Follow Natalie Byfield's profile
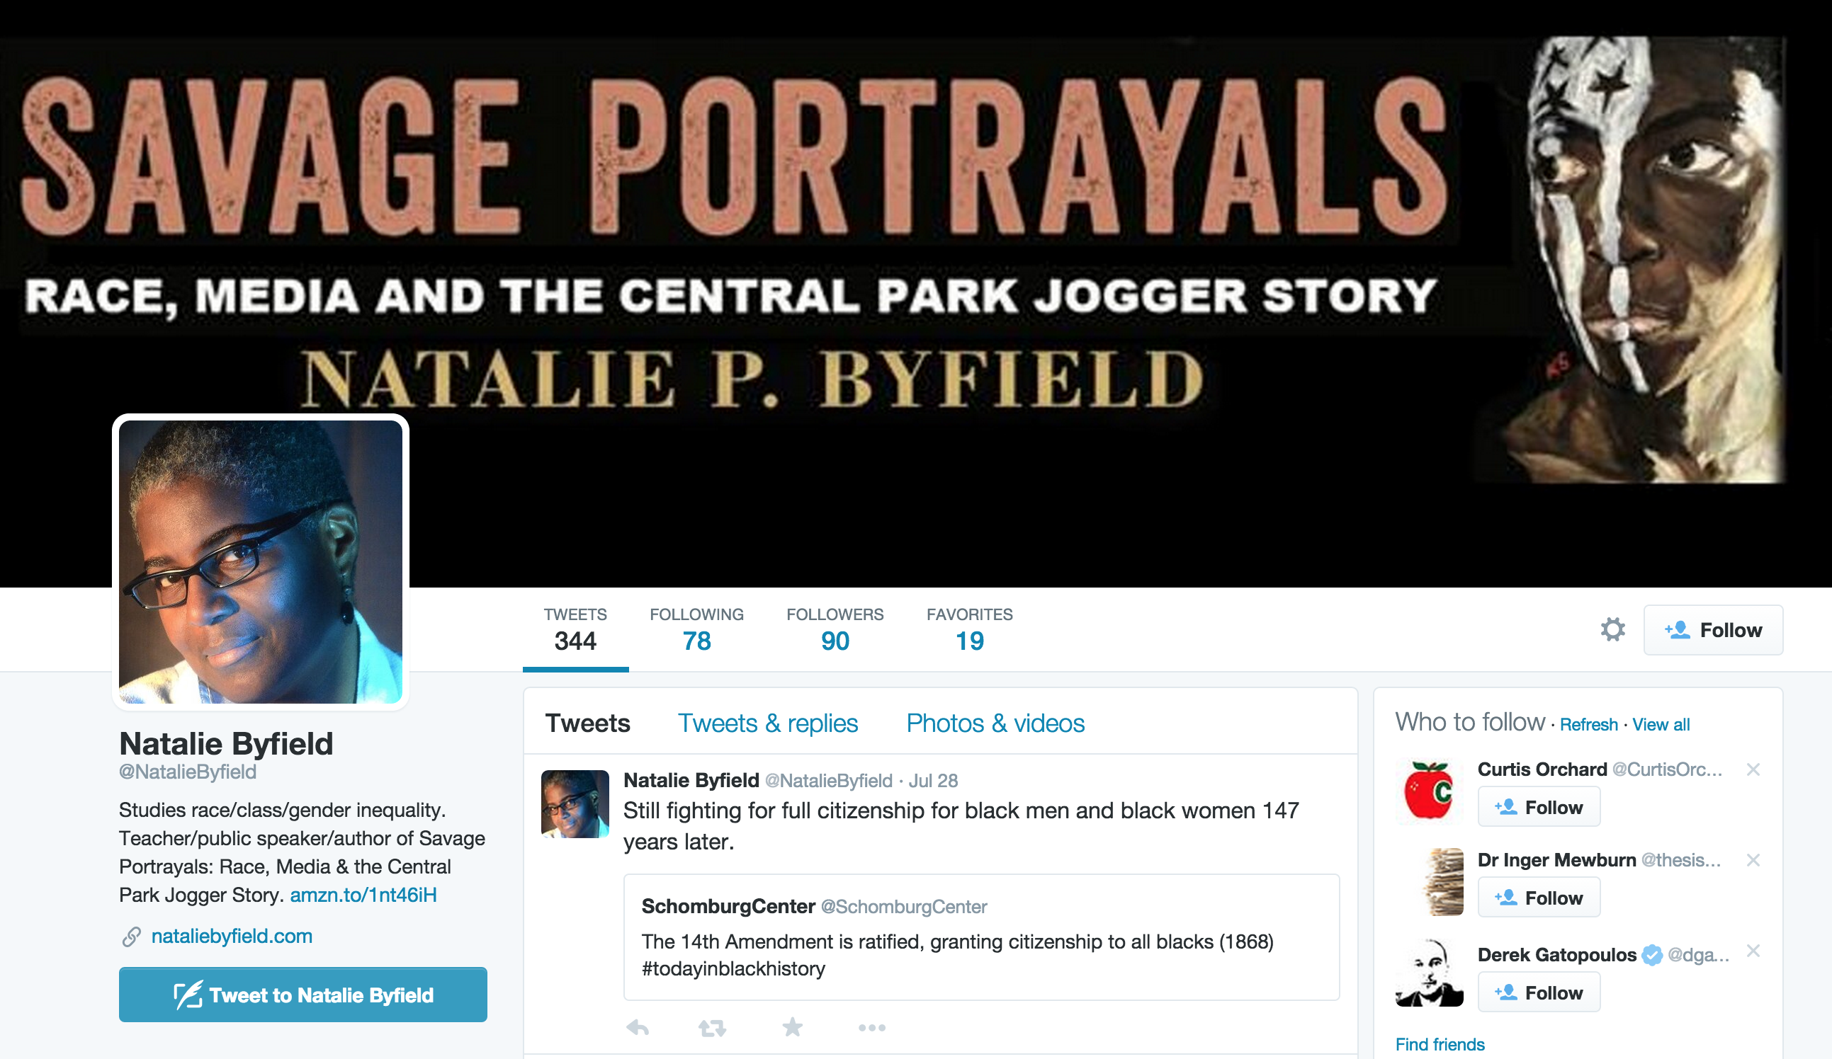Image resolution: width=1832 pixels, height=1059 pixels. coord(1713,630)
